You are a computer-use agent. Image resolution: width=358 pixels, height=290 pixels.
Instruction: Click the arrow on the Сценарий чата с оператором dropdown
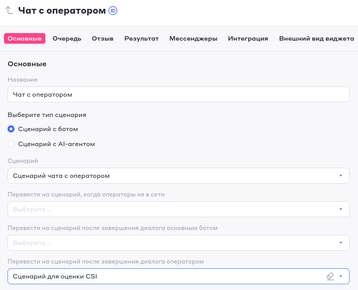tap(341, 176)
